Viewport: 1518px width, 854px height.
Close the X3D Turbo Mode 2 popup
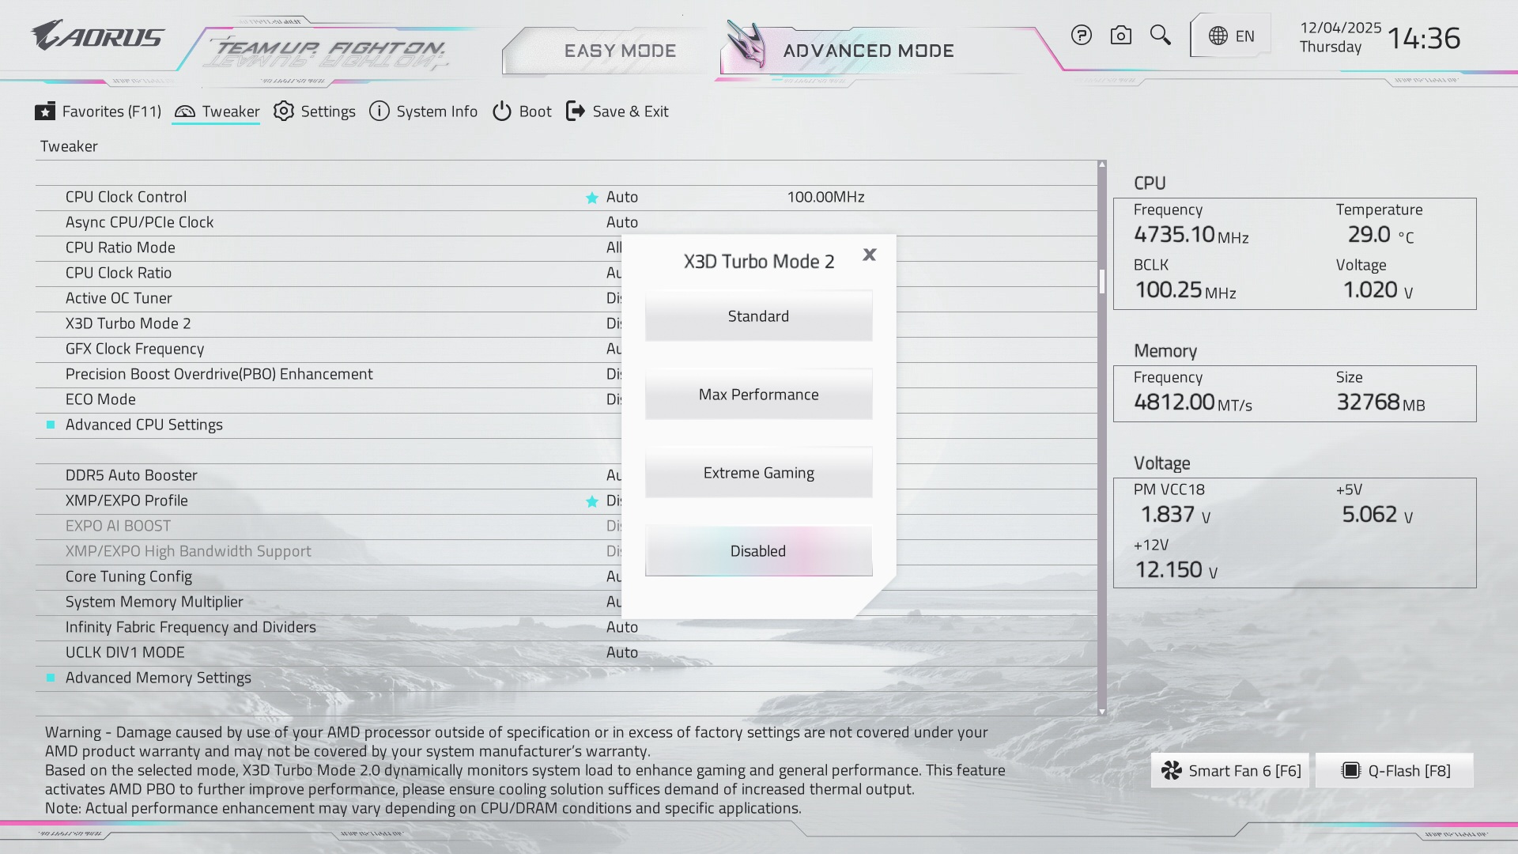pos(870,255)
